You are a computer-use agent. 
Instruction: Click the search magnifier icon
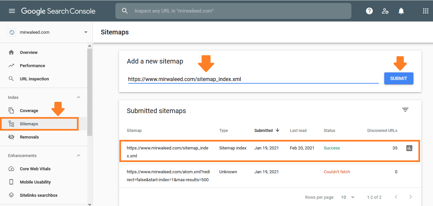click(125, 11)
